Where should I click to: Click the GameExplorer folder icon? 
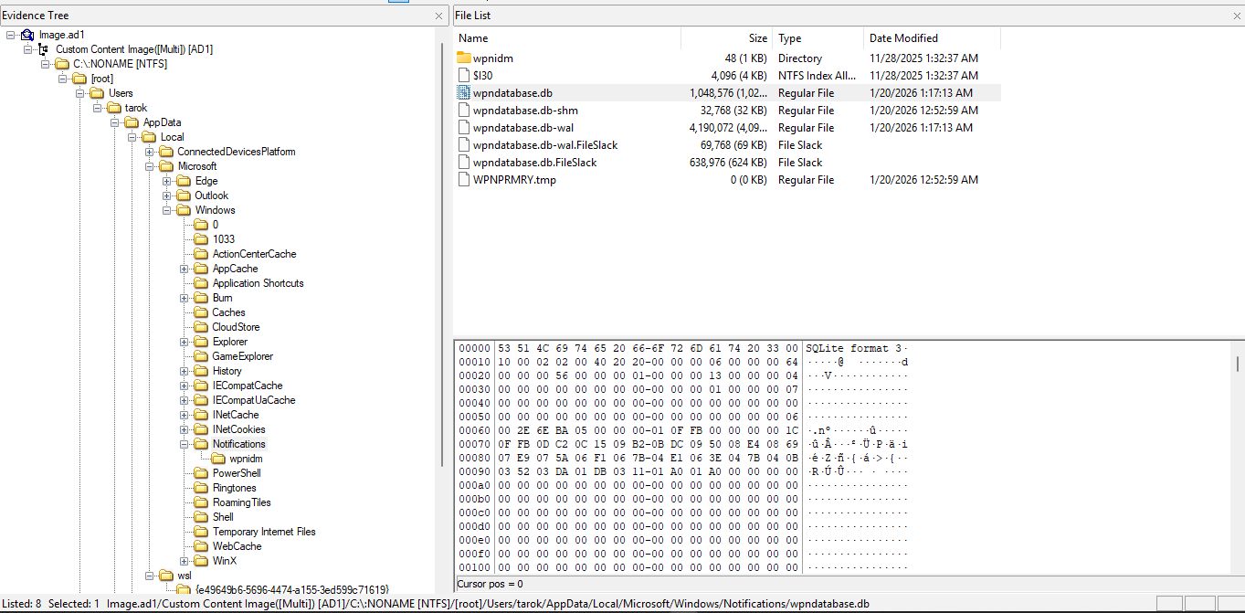tap(201, 356)
